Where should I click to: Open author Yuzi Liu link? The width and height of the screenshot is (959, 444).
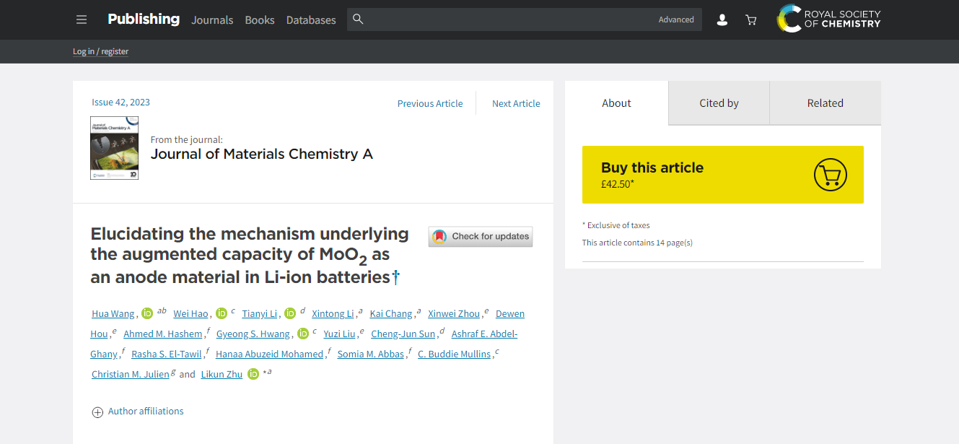[339, 334]
